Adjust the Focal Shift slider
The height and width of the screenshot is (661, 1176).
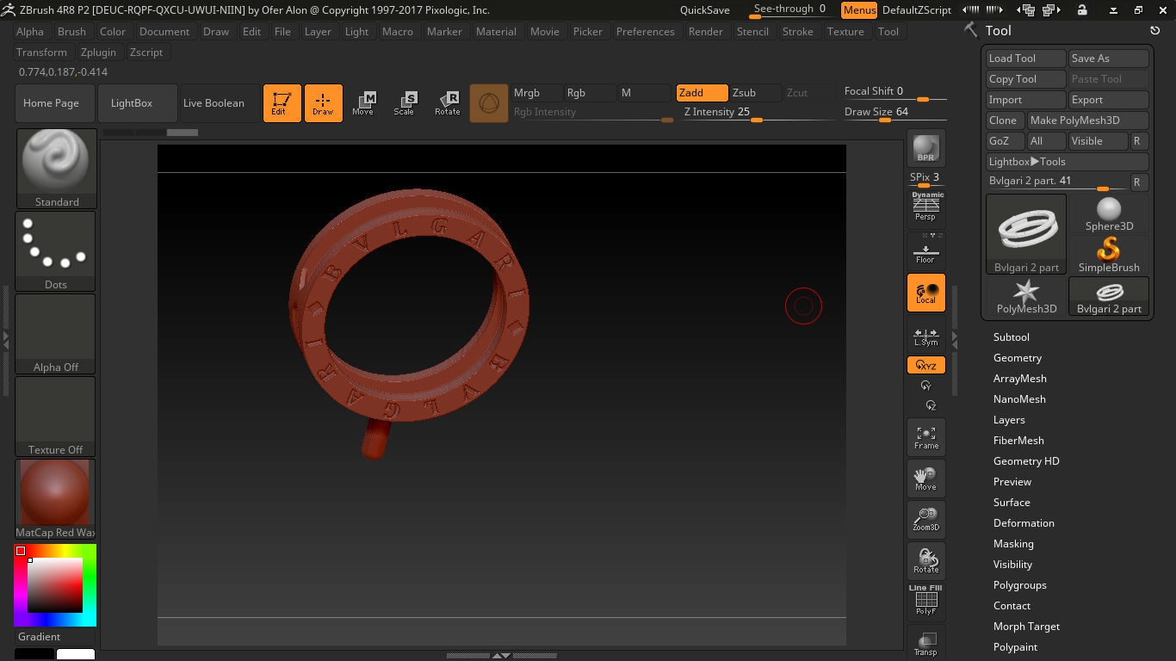point(895,92)
